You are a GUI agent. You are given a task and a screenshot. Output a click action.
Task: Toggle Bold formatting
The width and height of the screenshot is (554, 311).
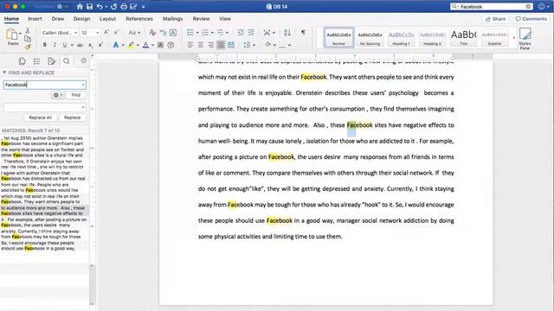click(x=45, y=45)
